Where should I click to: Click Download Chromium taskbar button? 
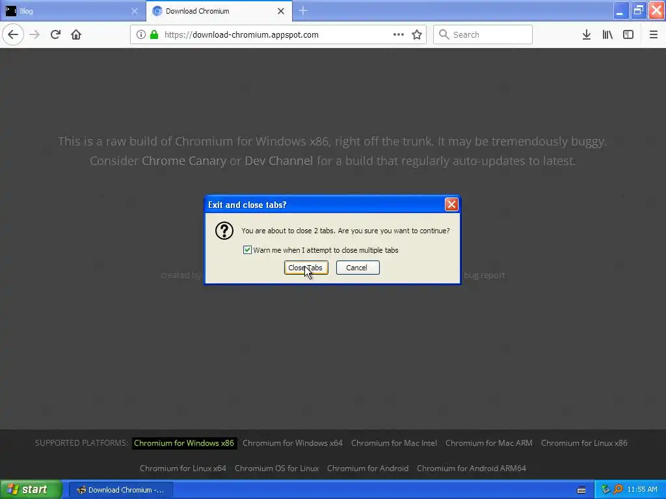pyautogui.click(x=121, y=490)
